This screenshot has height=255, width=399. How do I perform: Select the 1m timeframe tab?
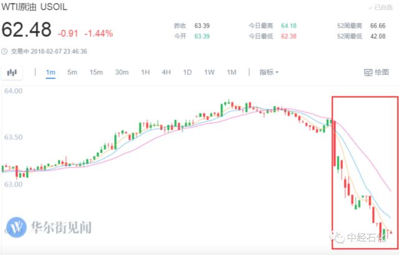coord(50,72)
